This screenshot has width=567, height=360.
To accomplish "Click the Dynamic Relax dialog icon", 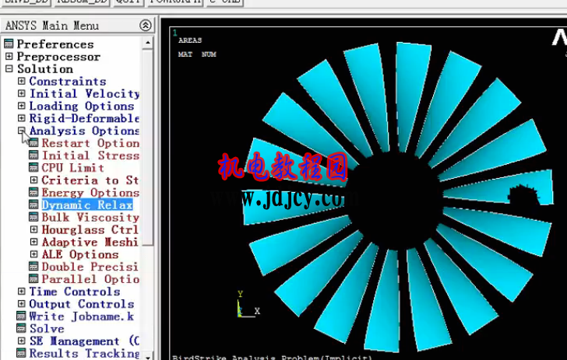I will pyautogui.click(x=33, y=204).
